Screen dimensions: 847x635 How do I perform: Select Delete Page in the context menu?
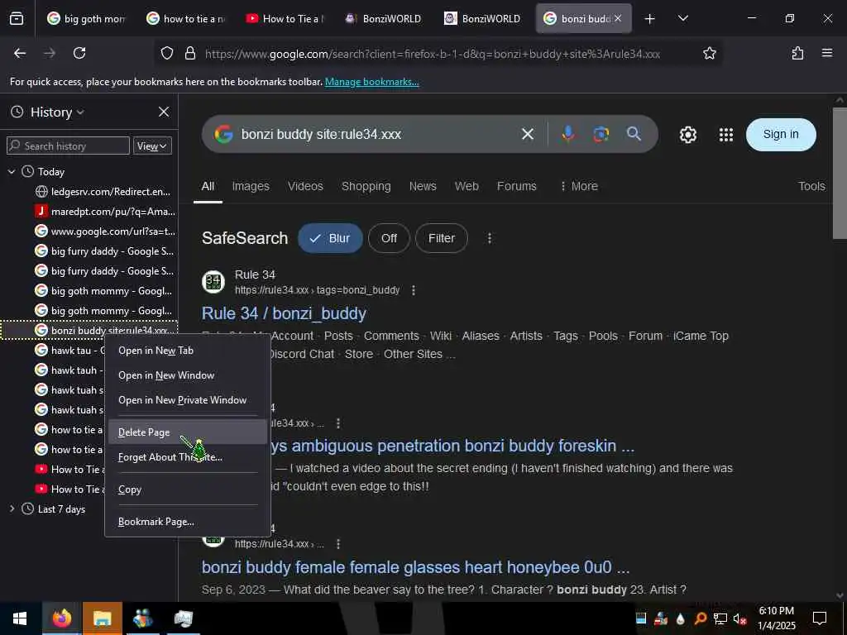(x=188, y=432)
